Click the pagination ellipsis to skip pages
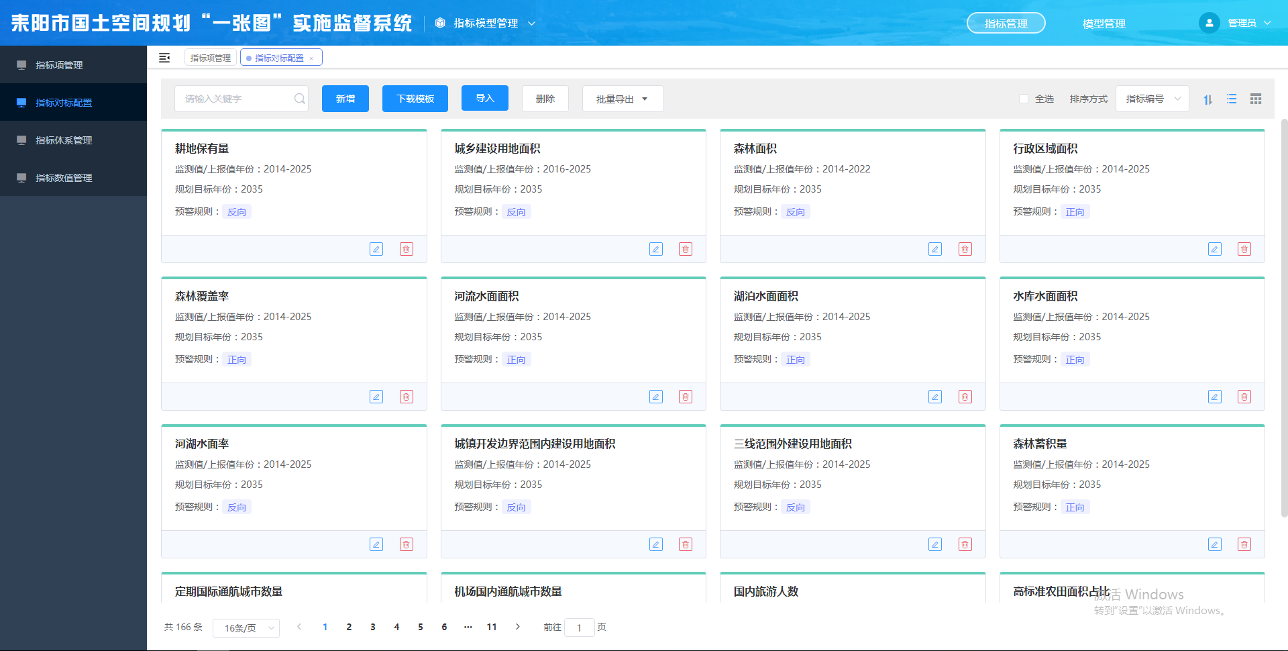 (468, 627)
